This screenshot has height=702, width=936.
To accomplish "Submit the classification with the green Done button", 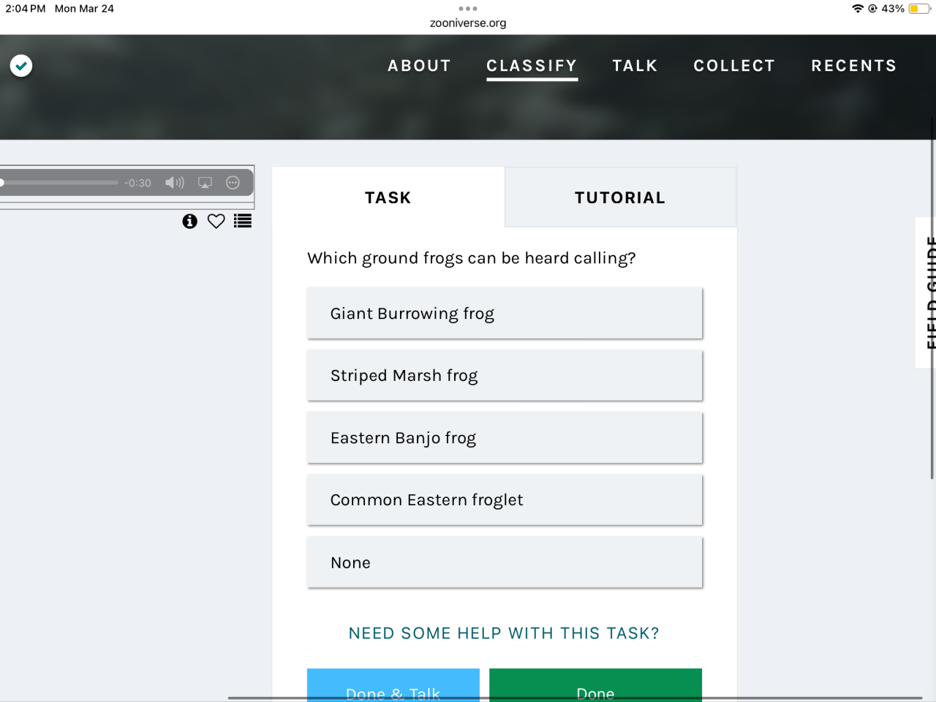I will click(x=595, y=687).
